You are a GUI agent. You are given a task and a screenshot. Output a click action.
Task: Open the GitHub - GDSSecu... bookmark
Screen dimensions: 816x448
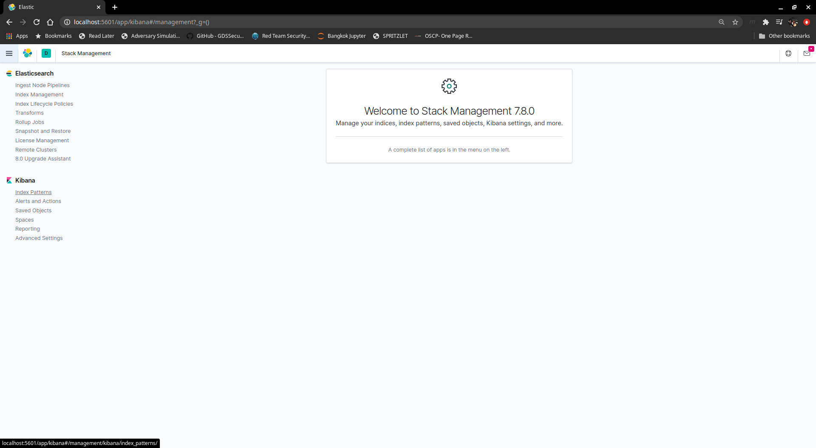(215, 36)
